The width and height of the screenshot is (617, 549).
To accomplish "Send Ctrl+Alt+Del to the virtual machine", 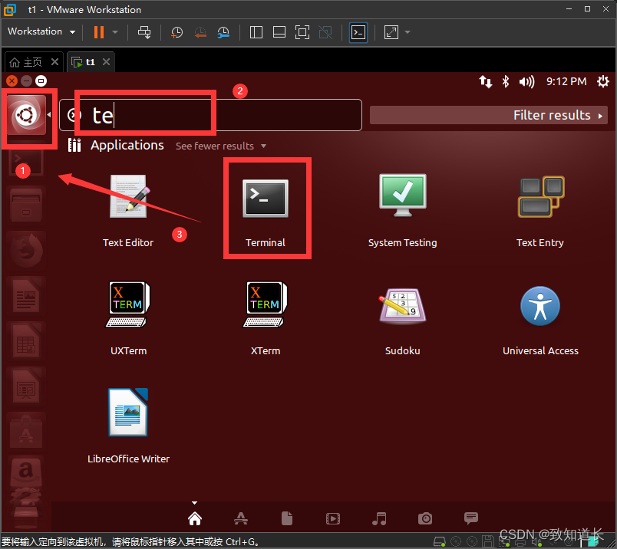I will click(144, 32).
